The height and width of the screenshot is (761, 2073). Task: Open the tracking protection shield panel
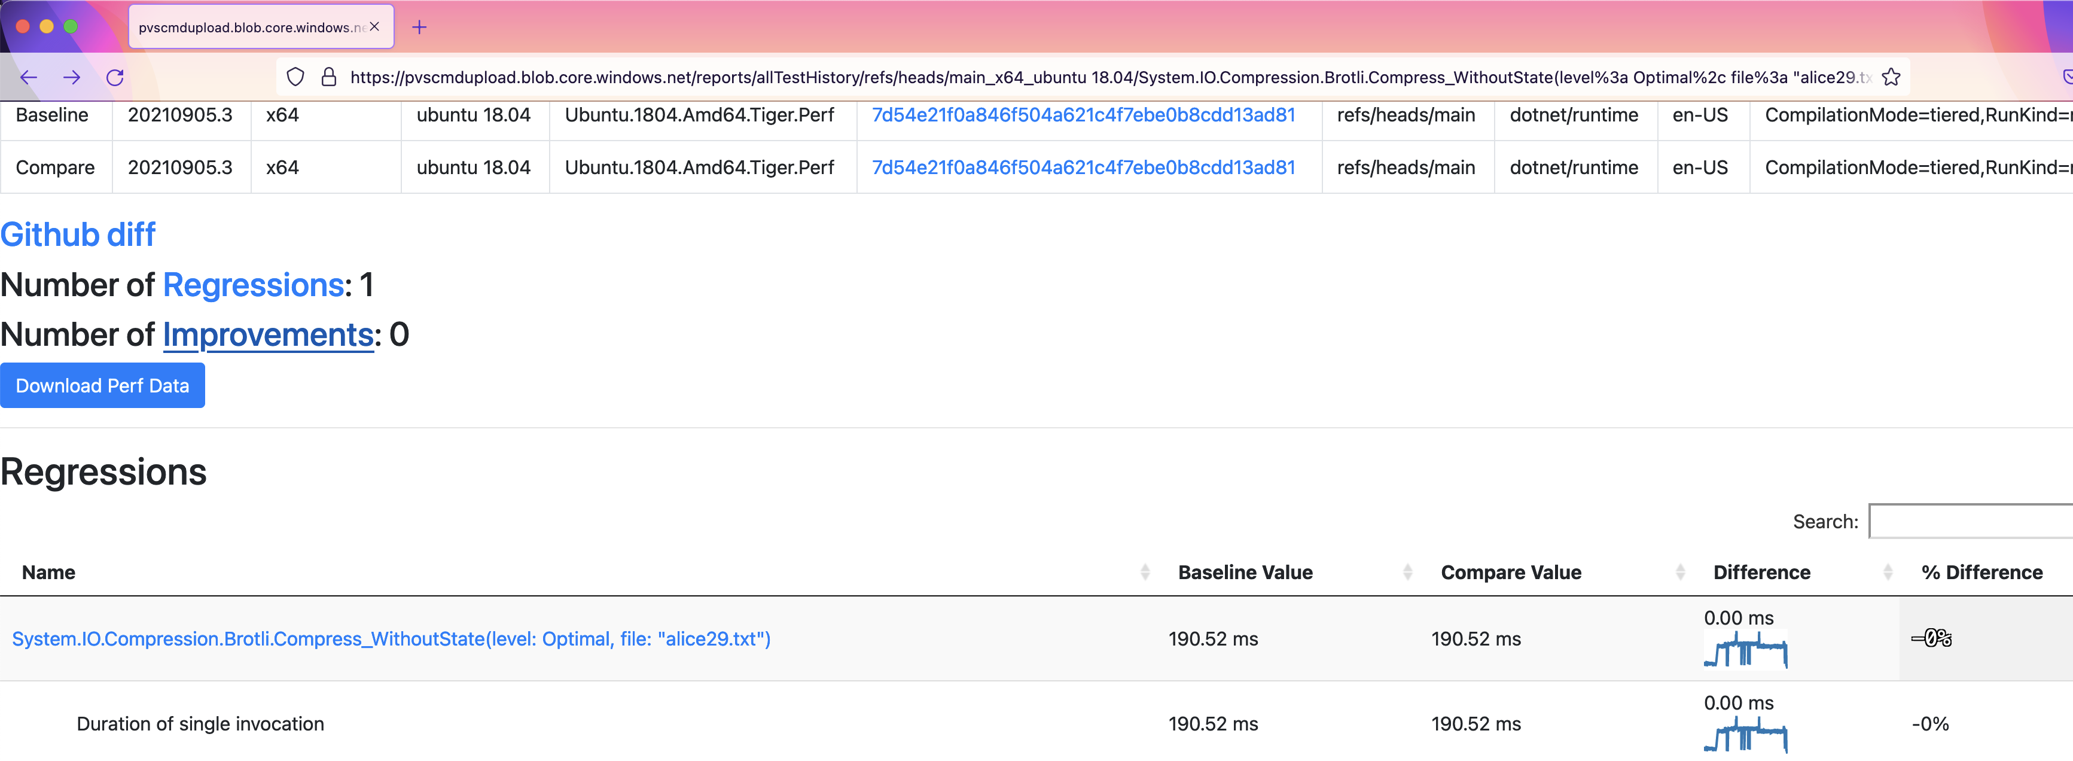[x=295, y=77]
